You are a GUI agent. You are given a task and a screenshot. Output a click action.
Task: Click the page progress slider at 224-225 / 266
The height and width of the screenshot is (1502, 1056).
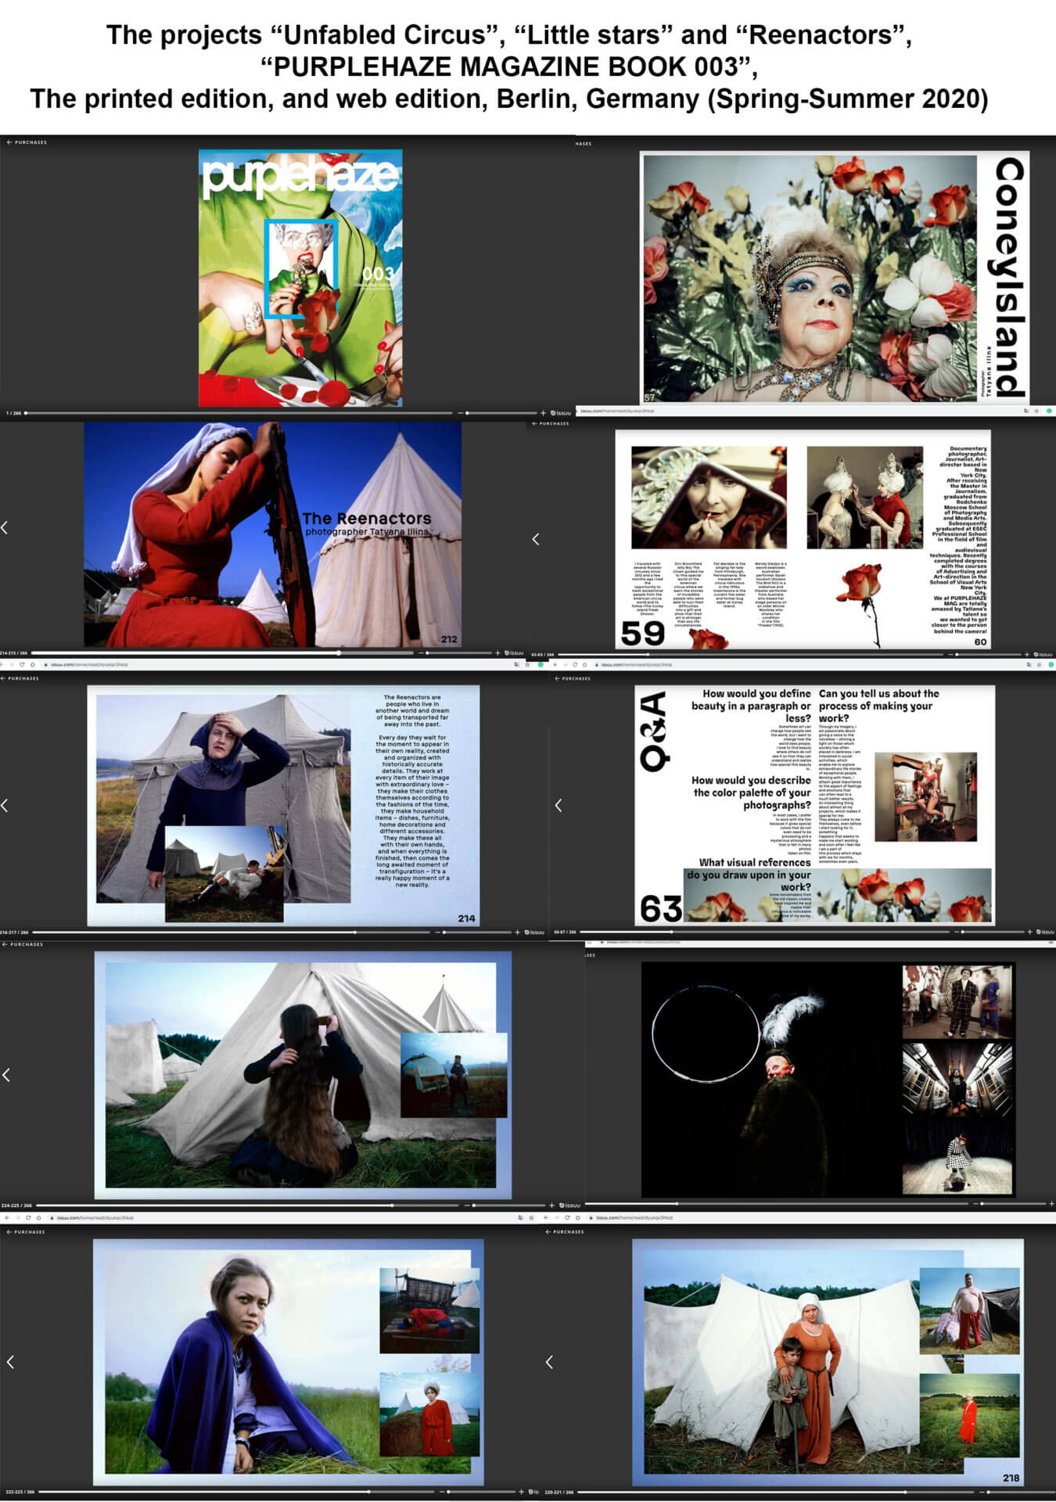[x=247, y=1205]
